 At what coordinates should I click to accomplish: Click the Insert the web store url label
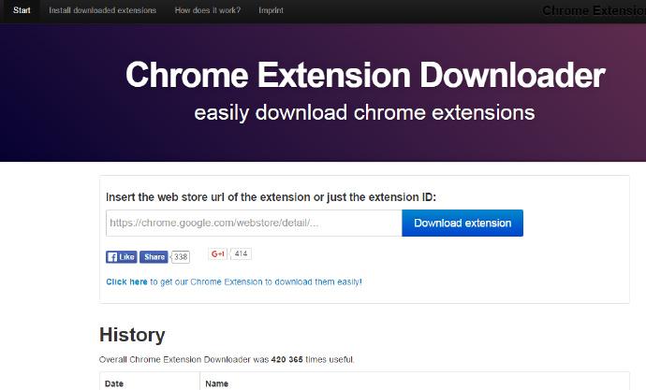tap(271, 197)
